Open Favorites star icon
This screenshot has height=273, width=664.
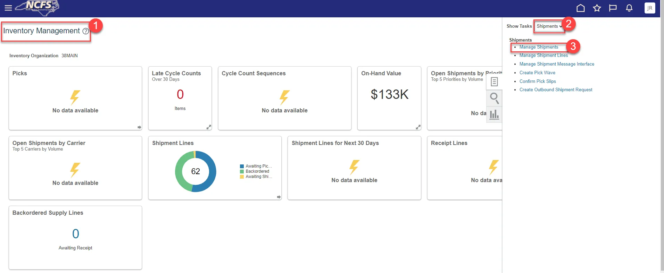(597, 8)
